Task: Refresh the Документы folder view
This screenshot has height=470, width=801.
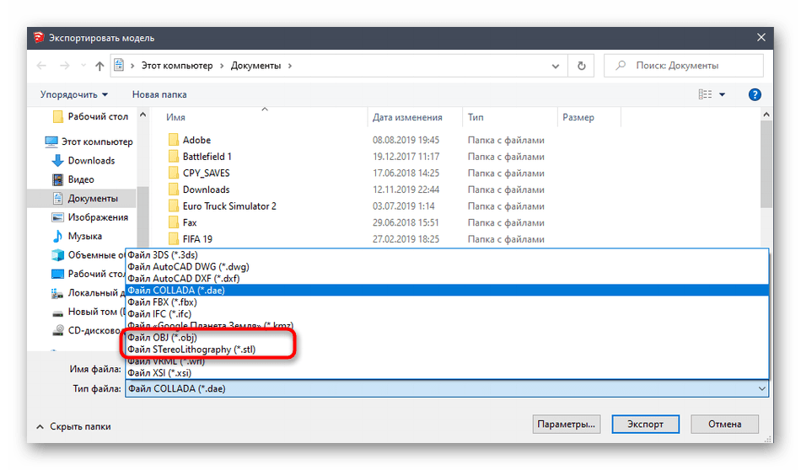Action: [x=581, y=66]
